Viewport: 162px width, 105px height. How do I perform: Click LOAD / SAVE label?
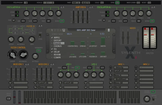(57, 34)
